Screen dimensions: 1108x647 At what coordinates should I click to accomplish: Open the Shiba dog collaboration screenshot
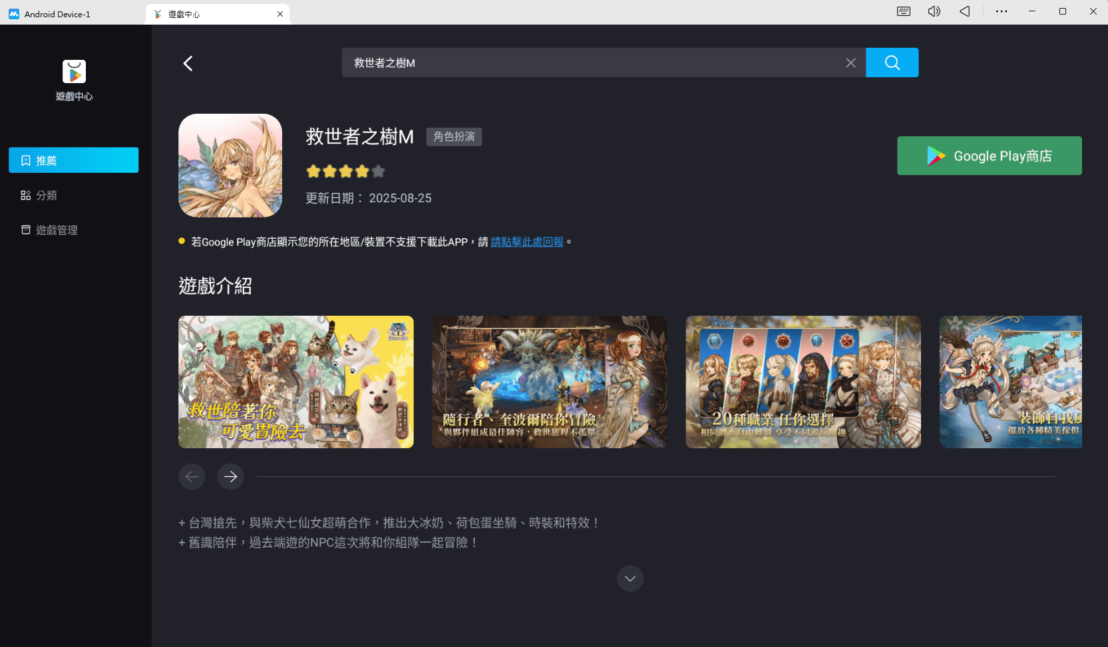pos(296,382)
